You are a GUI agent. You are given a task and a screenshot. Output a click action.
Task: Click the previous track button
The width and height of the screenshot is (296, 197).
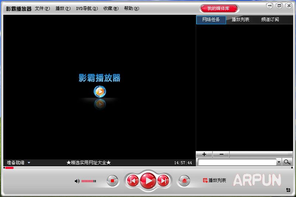click(x=133, y=181)
